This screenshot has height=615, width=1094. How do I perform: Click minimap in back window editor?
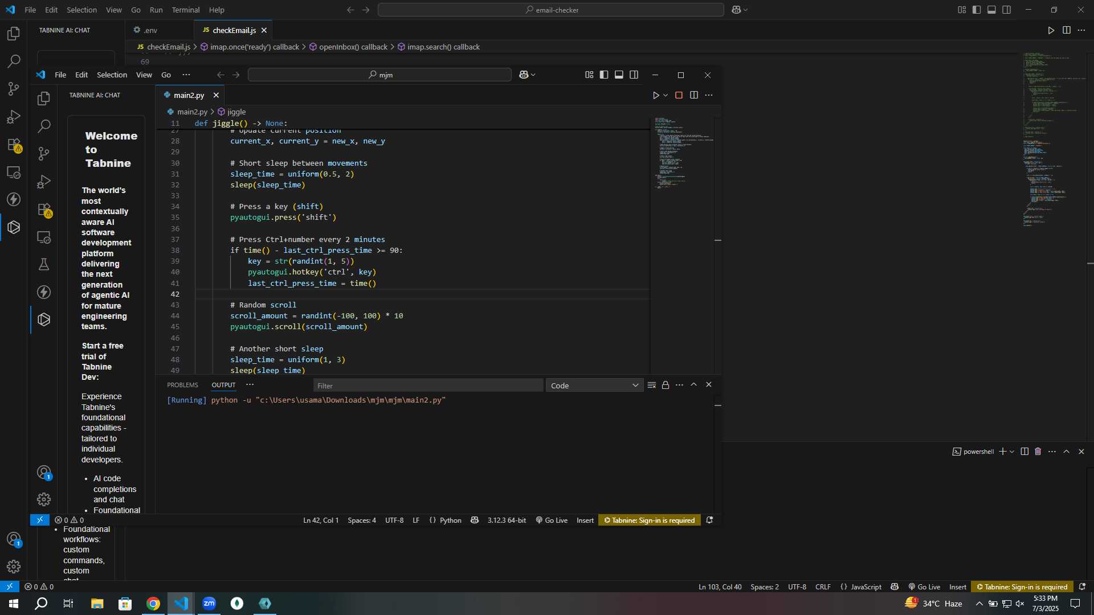[x=1053, y=140]
